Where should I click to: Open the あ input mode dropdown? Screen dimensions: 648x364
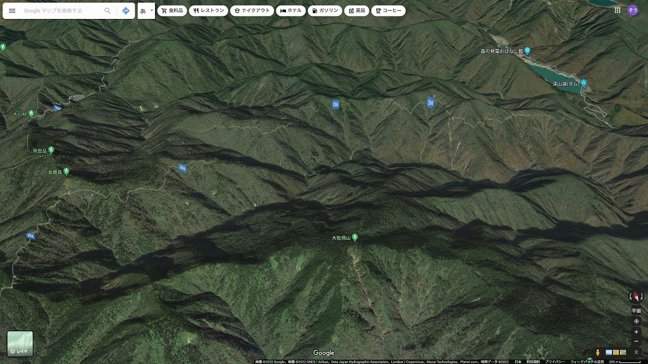(x=146, y=11)
